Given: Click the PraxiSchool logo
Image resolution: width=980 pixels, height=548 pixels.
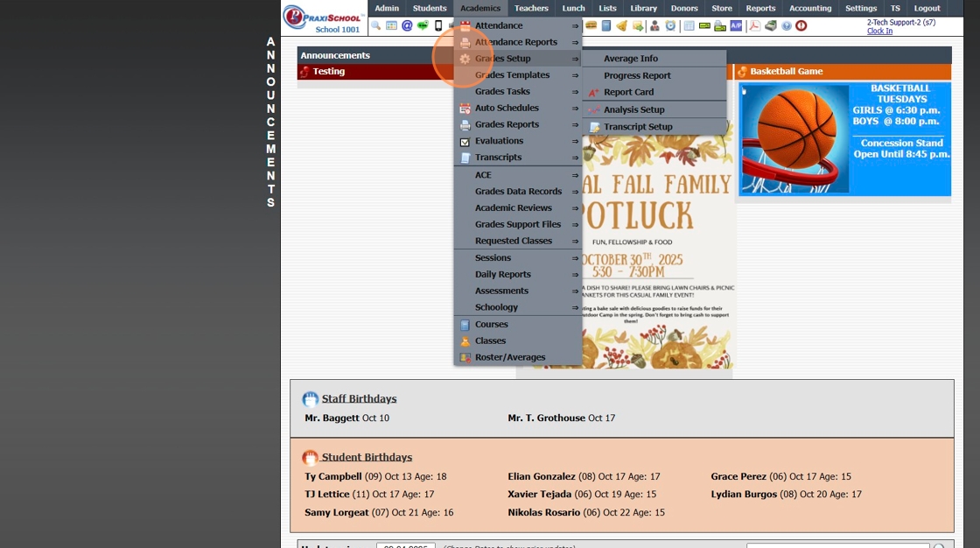Looking at the screenshot, I should click(x=323, y=18).
